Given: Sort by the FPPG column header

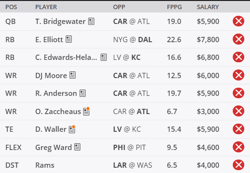Looking at the screenshot, I should (174, 7).
